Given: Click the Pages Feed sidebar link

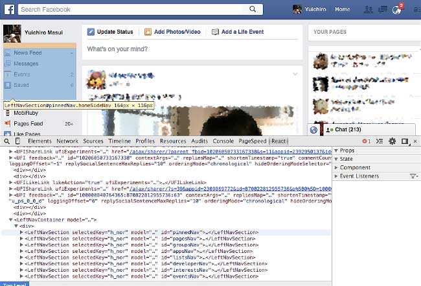Looking at the screenshot, I should pos(28,124).
